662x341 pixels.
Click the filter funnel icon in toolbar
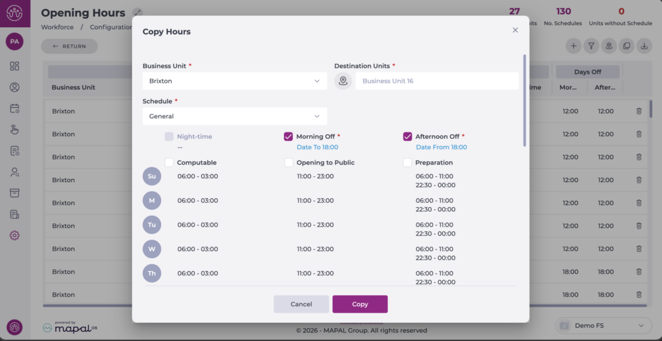pyautogui.click(x=591, y=46)
